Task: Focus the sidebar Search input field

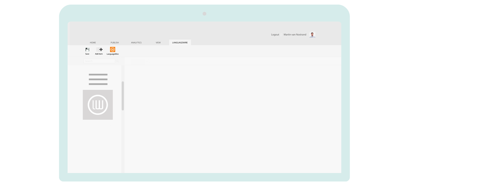Action: pos(98,61)
